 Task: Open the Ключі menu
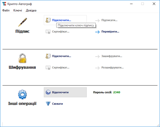18,10
